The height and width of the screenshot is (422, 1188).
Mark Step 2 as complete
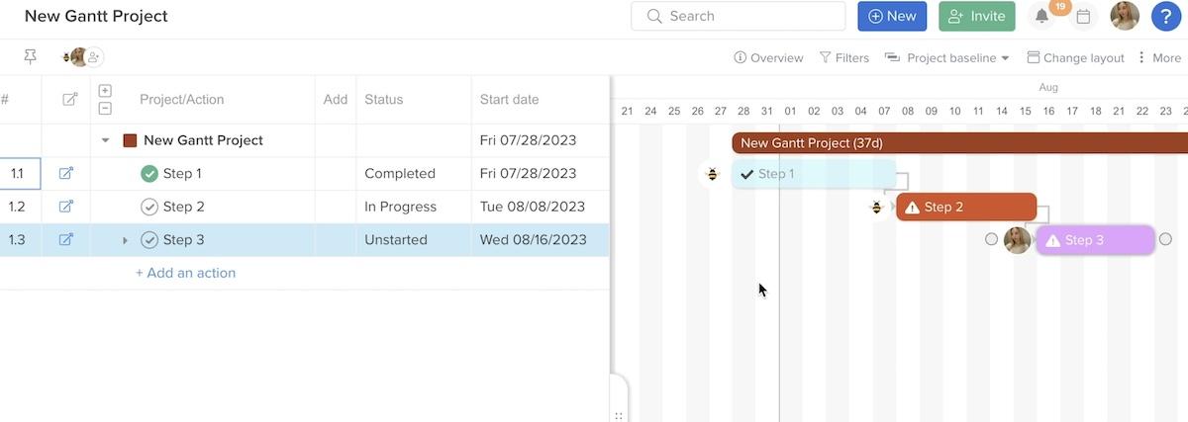click(149, 207)
